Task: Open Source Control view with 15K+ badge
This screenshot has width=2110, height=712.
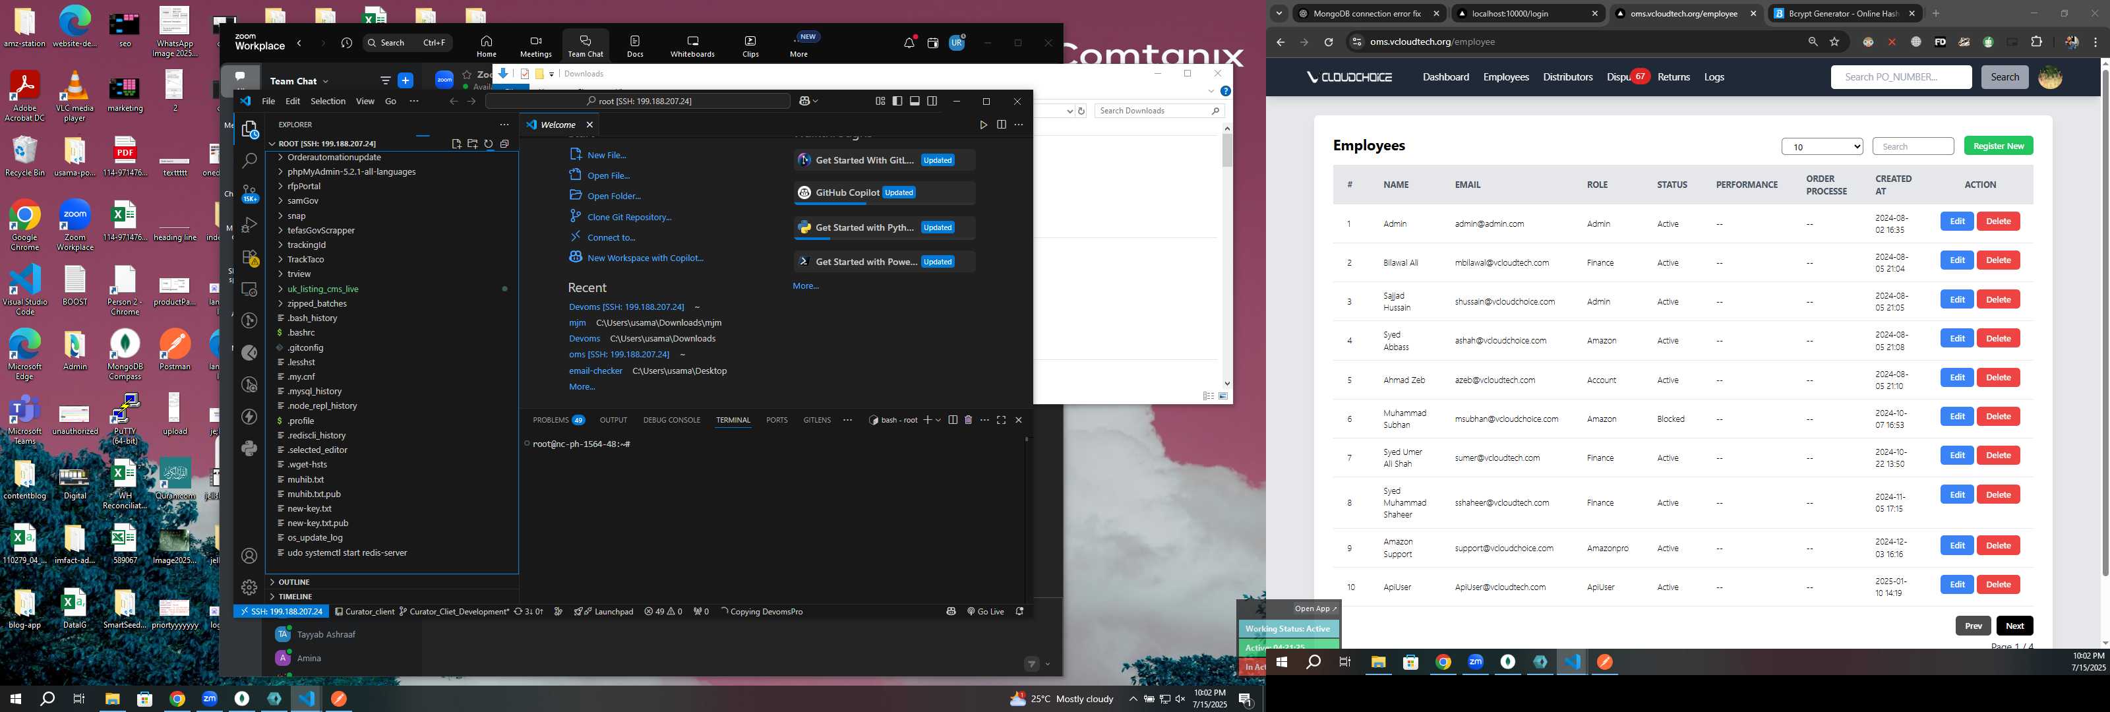Action: pyautogui.click(x=250, y=193)
